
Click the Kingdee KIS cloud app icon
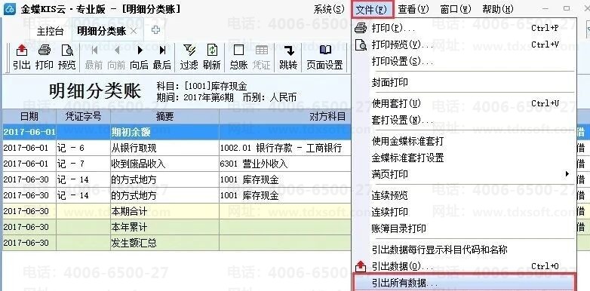9,8
